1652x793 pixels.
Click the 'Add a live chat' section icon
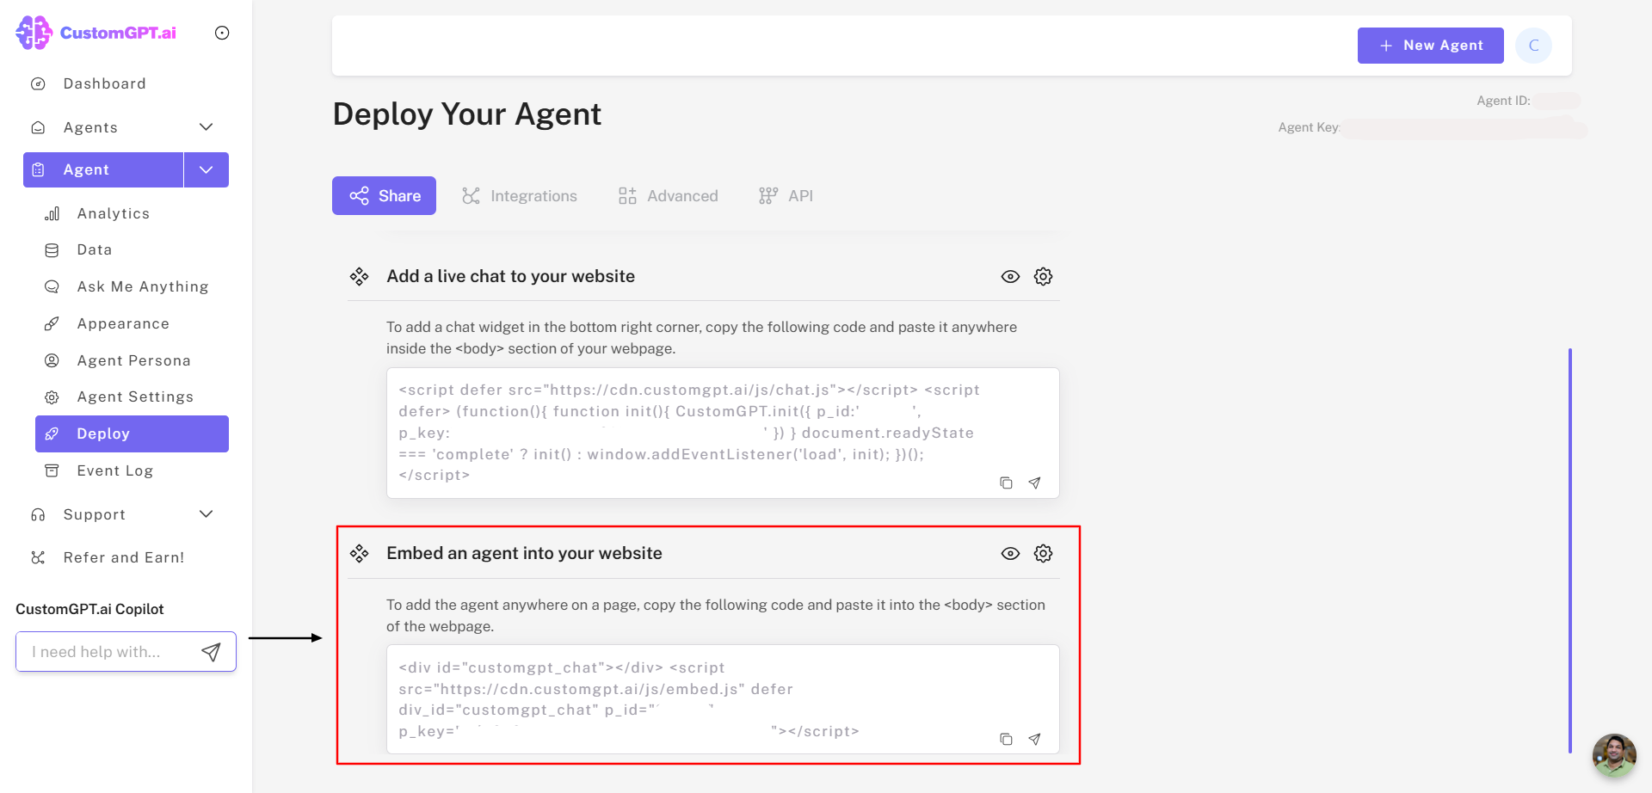tap(359, 276)
